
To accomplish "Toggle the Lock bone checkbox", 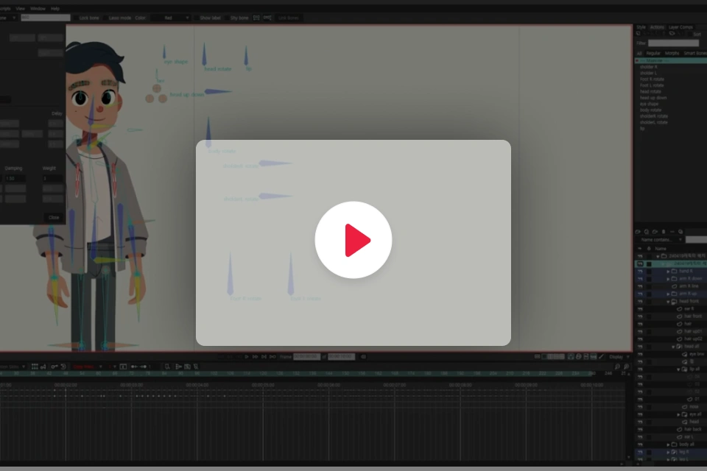I will pos(76,18).
